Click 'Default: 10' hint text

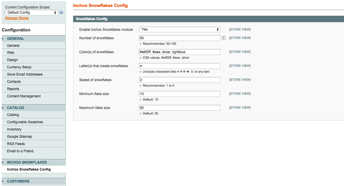click(x=151, y=100)
